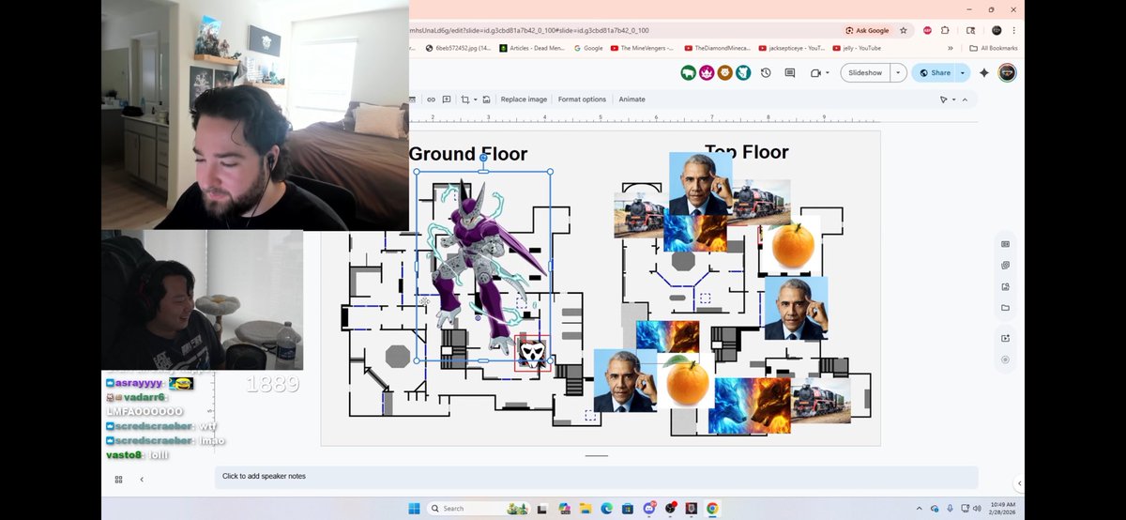Viewport: 1126px width, 520px height.
Task: Open the video sparkle side panel icon
Action: point(1005,338)
